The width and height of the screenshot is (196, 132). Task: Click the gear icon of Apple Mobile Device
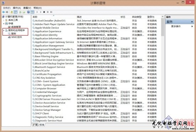(33, 28)
